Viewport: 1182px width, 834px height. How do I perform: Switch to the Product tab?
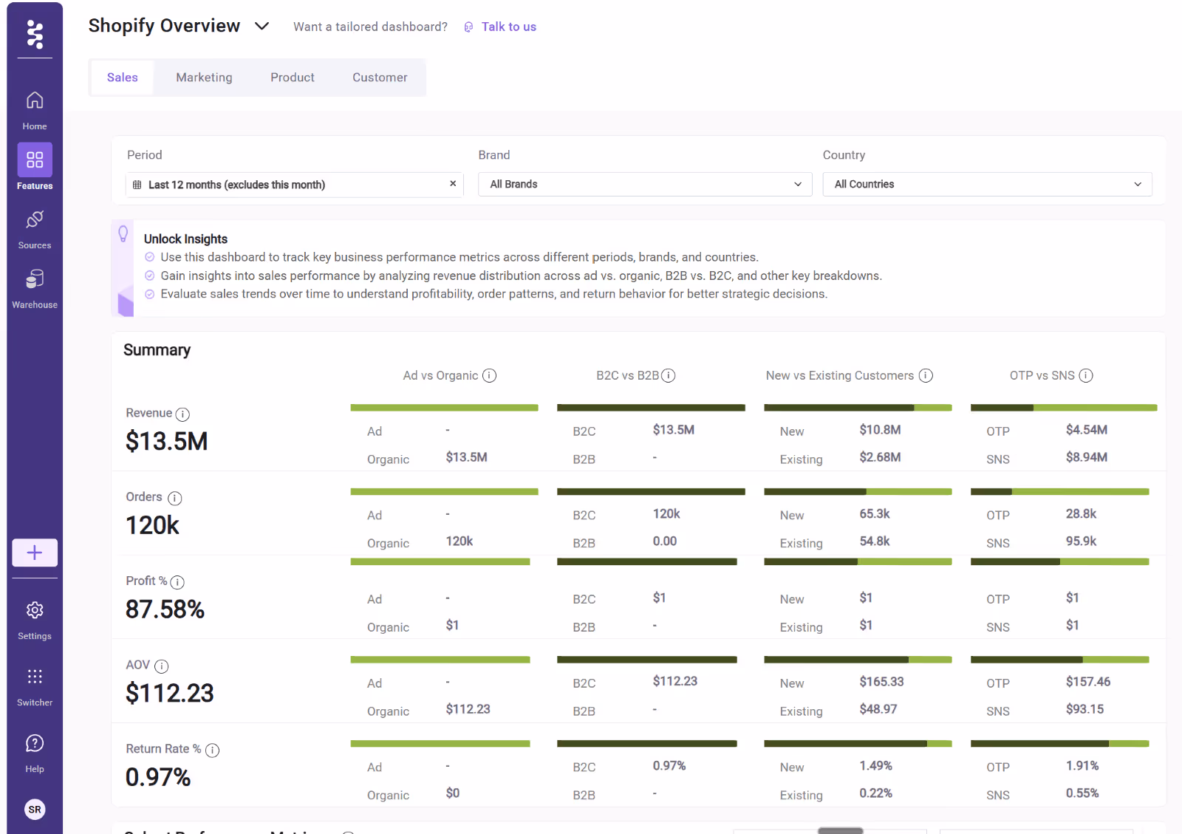(x=292, y=78)
